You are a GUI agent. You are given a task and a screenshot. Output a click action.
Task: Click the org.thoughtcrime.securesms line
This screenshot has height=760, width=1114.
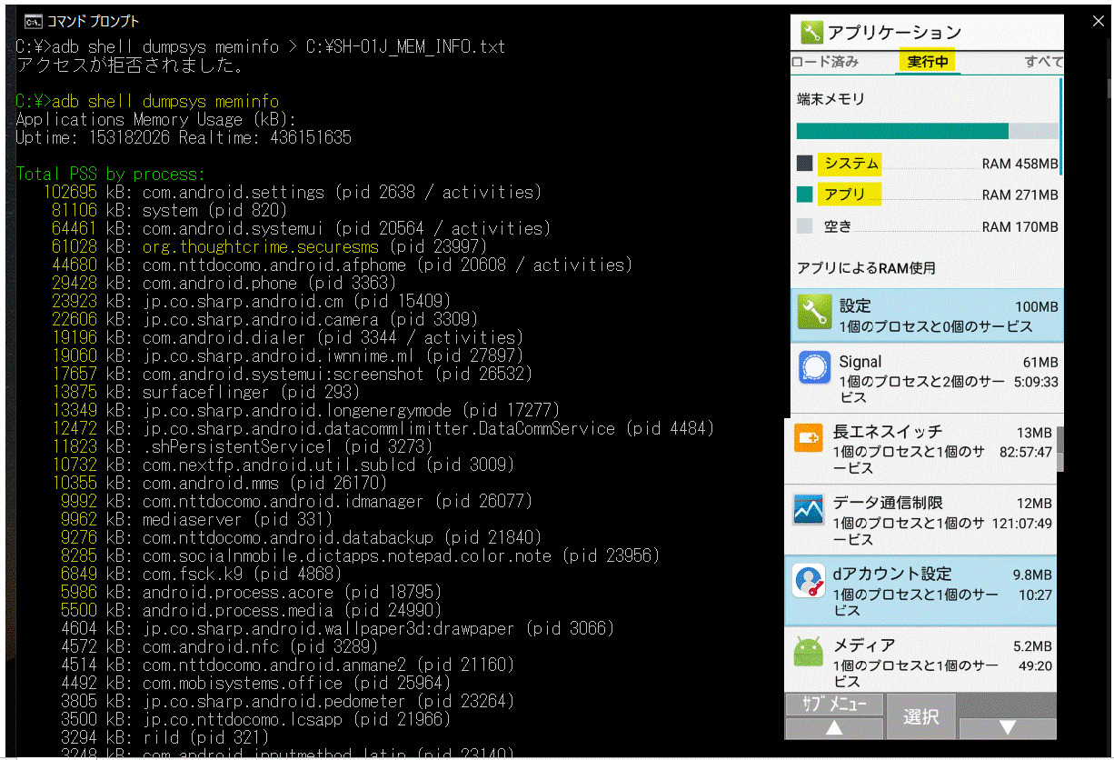(x=269, y=246)
